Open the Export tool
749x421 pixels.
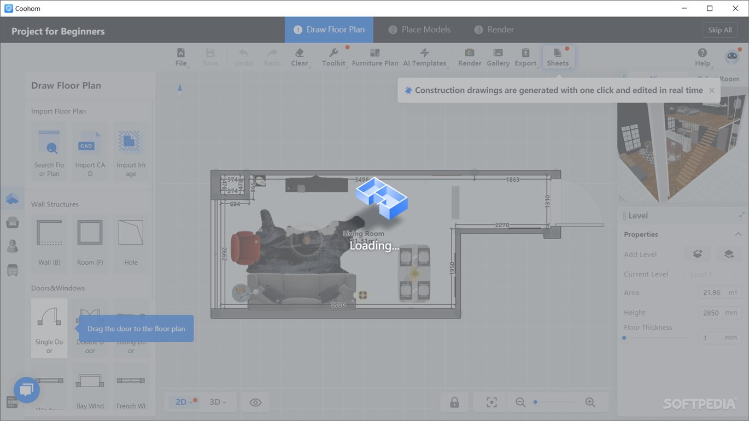click(525, 57)
